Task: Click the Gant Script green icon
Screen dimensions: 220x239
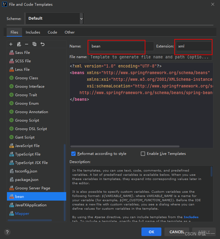Action: coord(11,137)
